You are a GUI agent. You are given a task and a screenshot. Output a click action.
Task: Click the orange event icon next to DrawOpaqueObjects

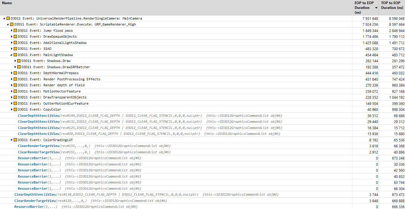click(15, 36)
